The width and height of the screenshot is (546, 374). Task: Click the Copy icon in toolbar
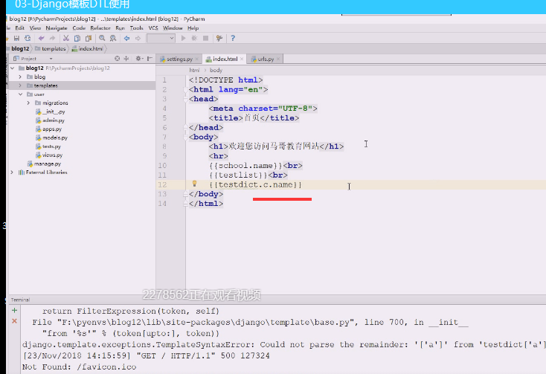(77, 38)
